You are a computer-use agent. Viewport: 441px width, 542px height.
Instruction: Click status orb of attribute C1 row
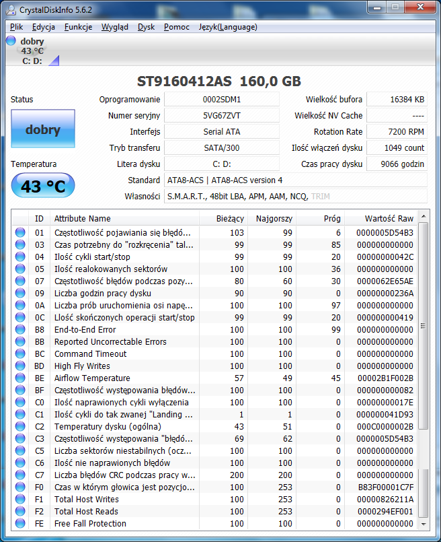tap(20, 414)
